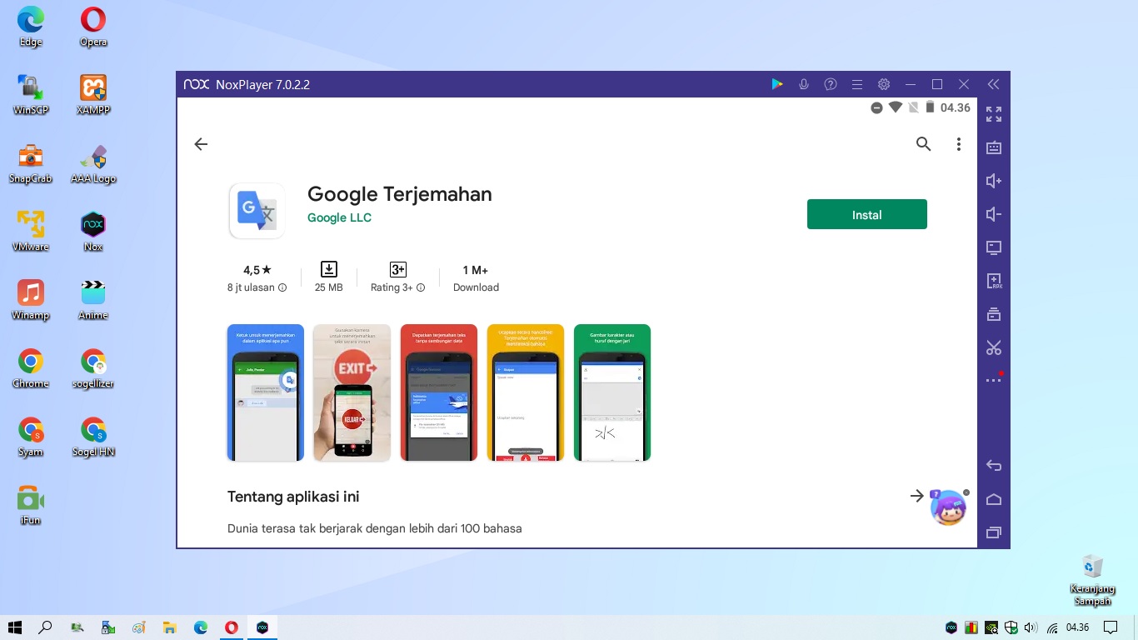
Task: Show review info next to 8 jt ulasan
Action: 282,287
